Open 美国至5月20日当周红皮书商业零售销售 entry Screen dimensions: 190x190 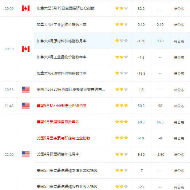tap(71, 90)
